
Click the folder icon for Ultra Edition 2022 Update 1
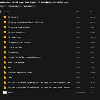pos(5,82)
